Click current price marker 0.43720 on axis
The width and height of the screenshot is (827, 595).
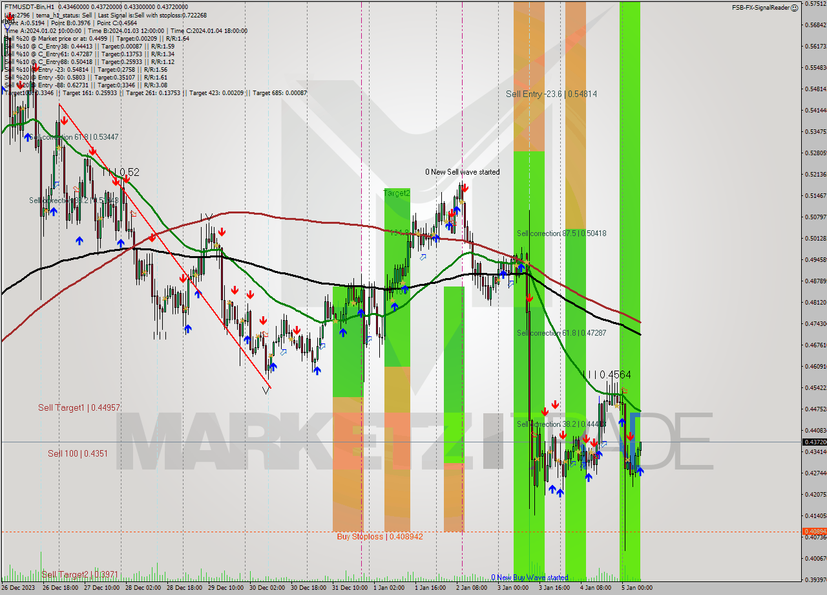pyautogui.click(x=814, y=442)
